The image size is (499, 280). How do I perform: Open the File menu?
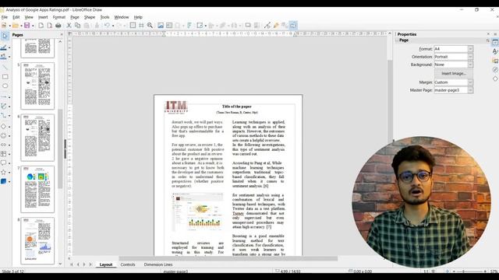tap(5, 17)
